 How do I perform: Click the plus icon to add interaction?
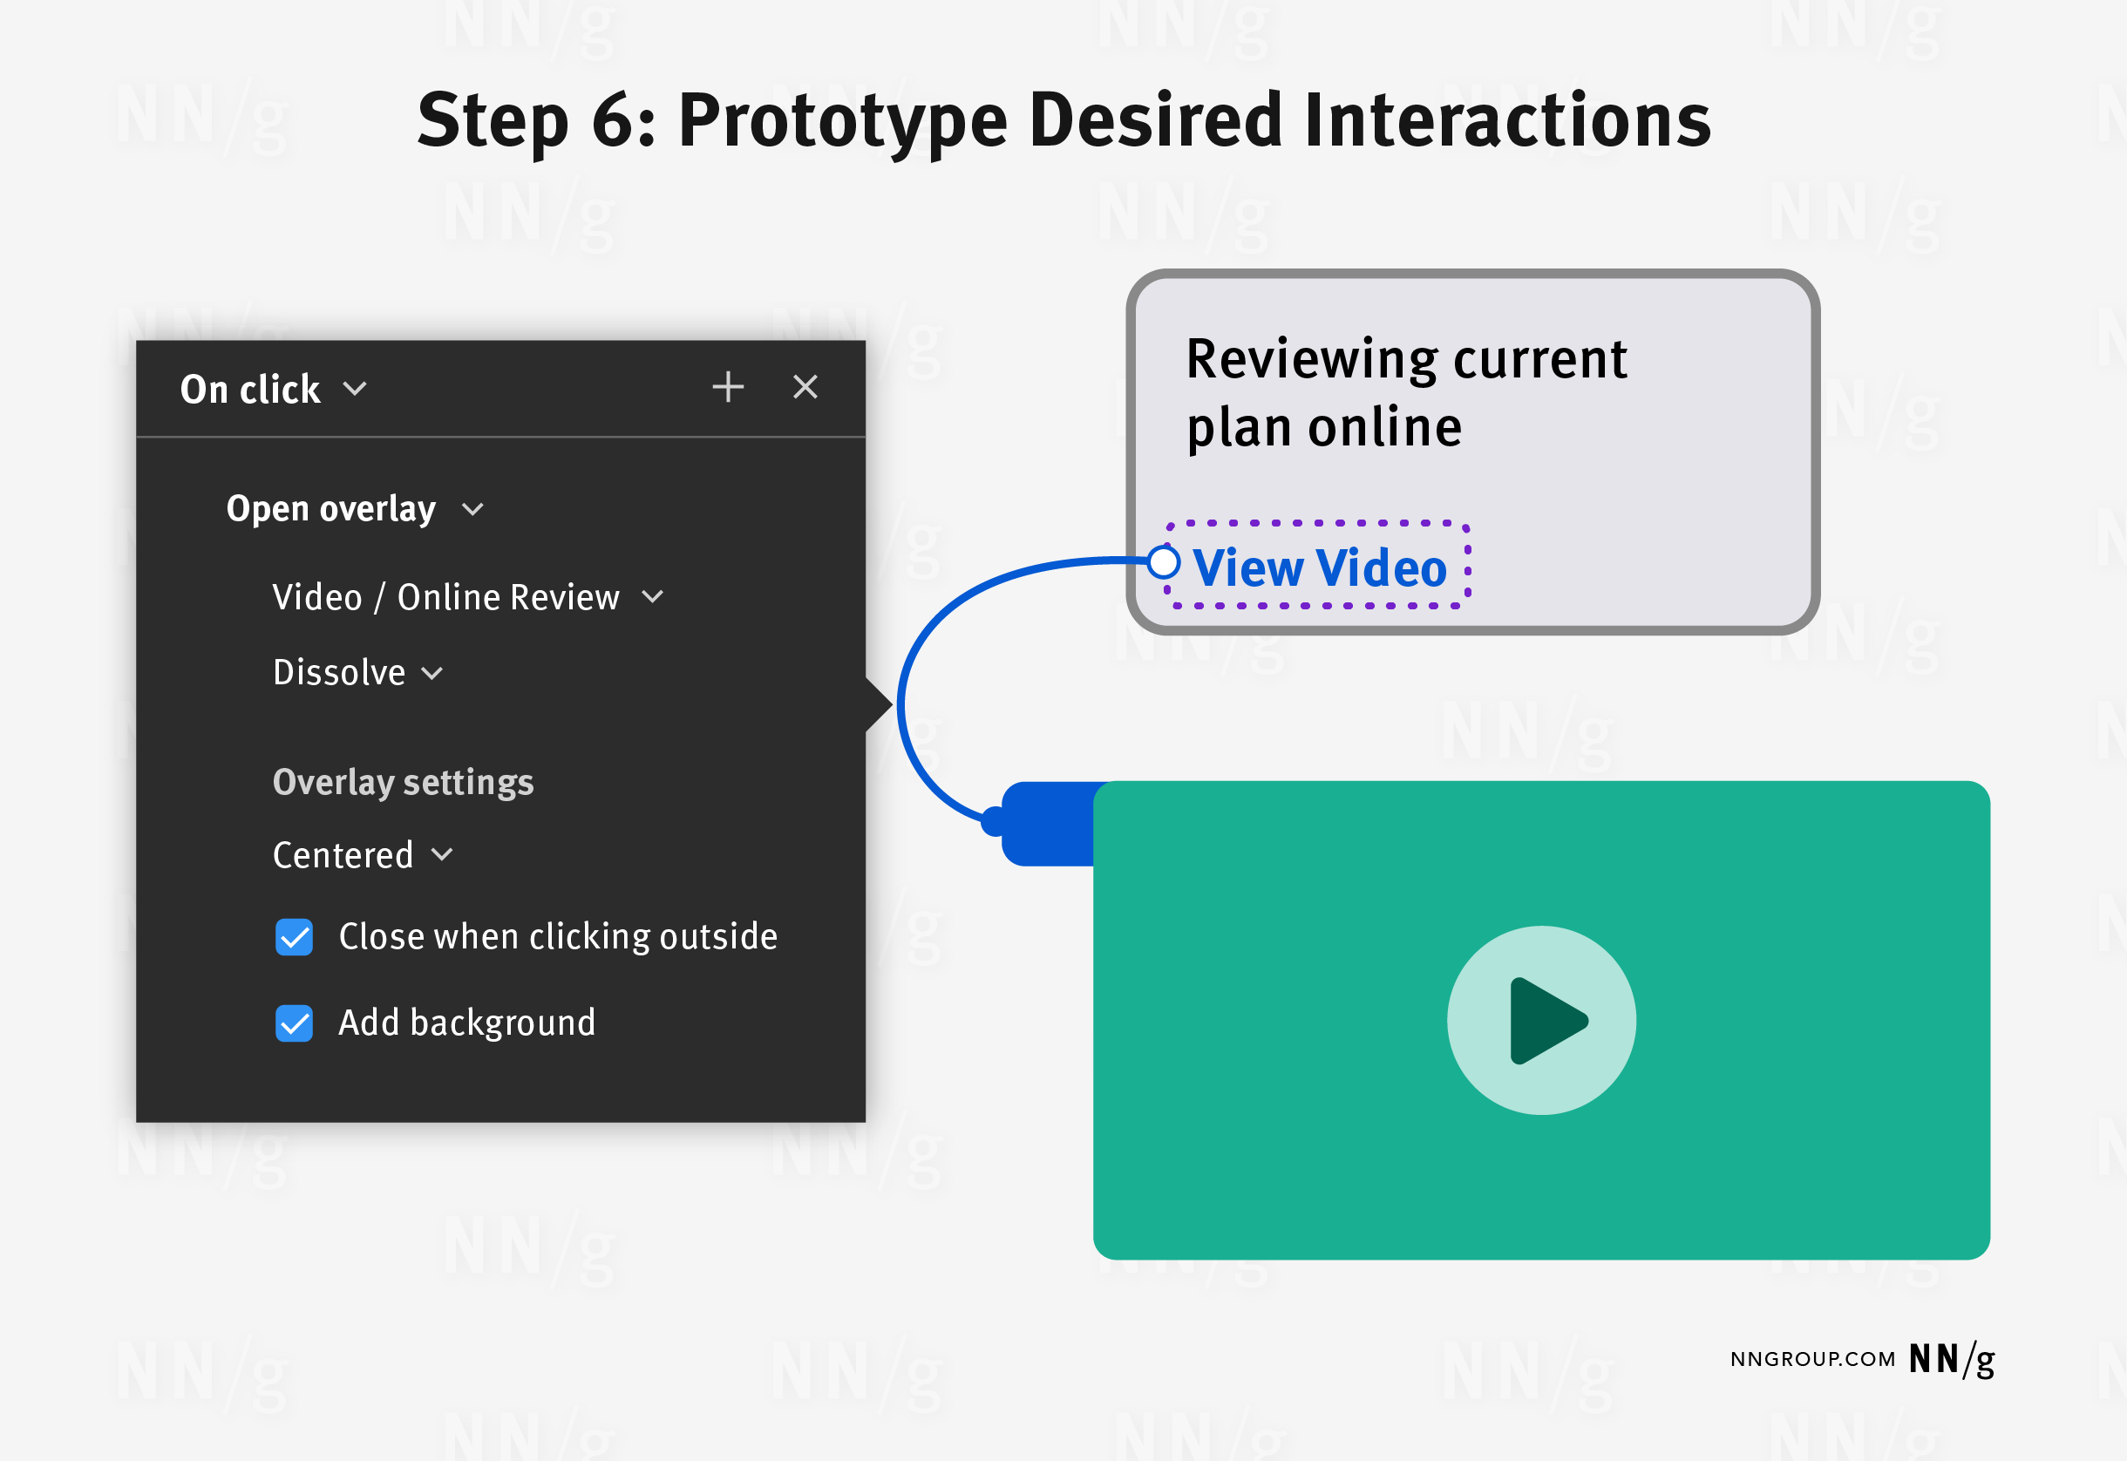coord(728,387)
